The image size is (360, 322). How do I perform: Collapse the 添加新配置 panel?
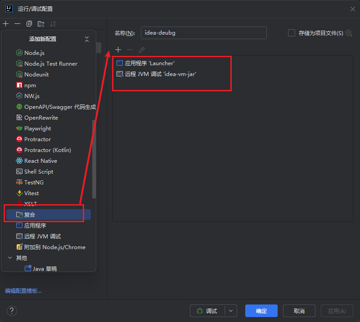[x=87, y=39]
